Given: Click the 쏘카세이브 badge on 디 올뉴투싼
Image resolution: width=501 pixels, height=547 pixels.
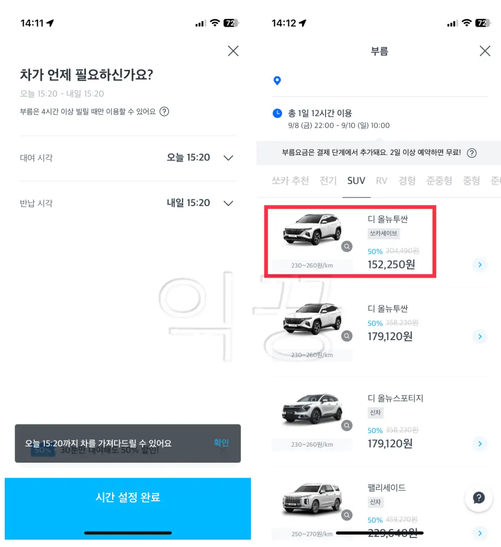Looking at the screenshot, I should [x=383, y=234].
